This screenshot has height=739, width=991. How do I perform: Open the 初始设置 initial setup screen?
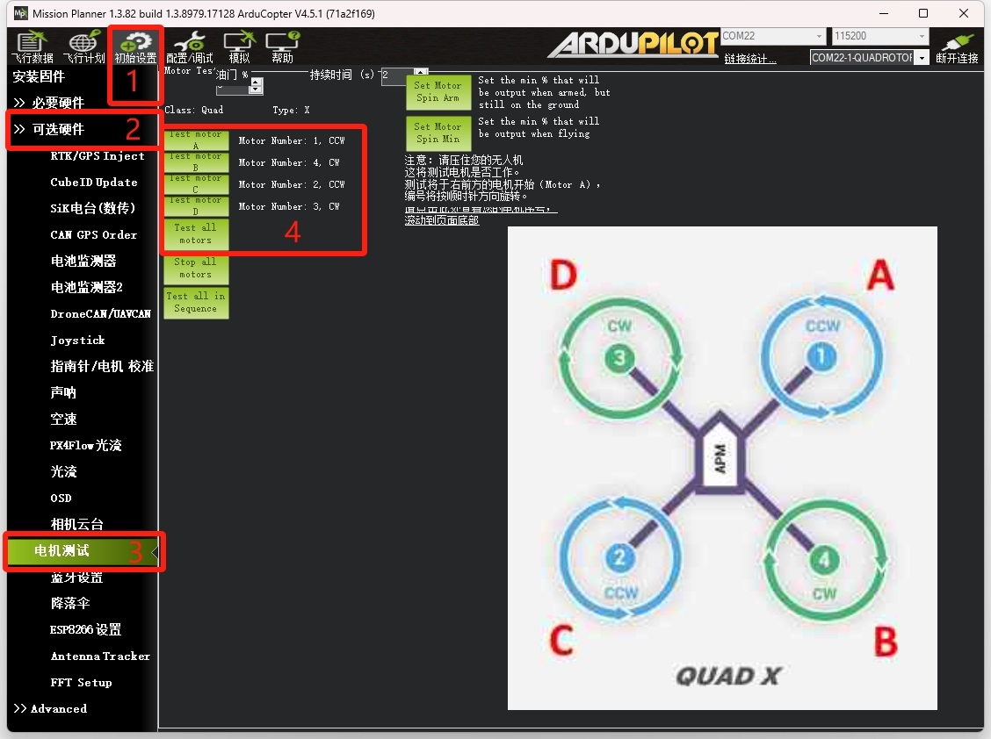coord(135,47)
